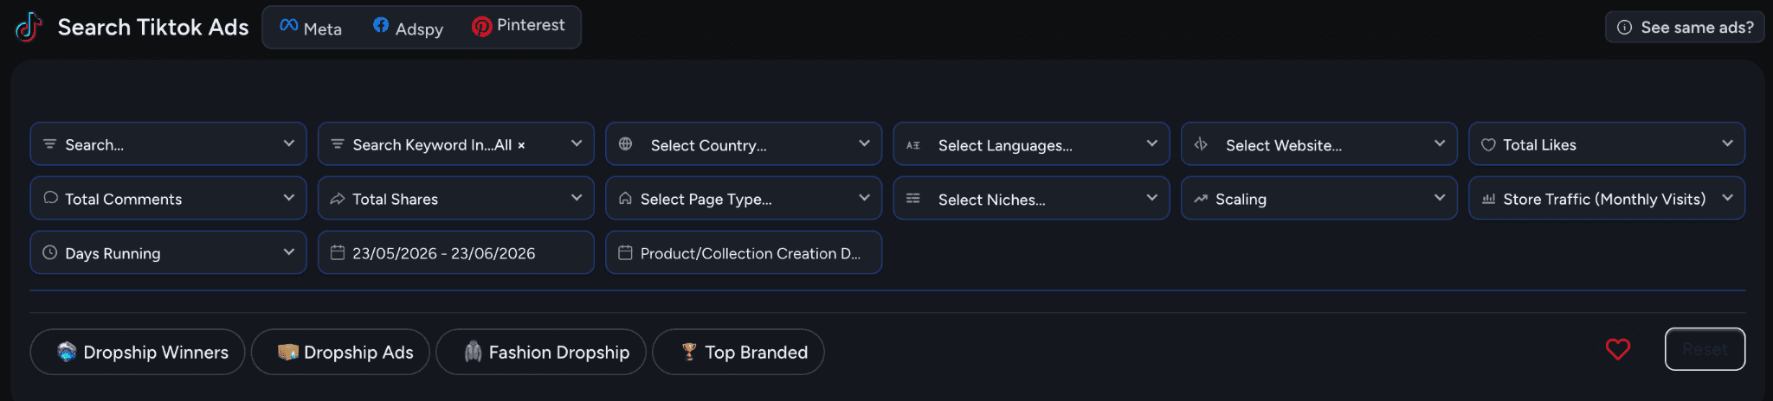
Task: Click the TikTok logo icon
Action: [x=29, y=27]
